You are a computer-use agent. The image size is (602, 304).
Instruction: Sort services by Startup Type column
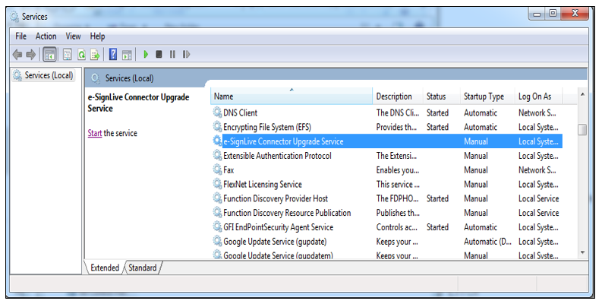pyautogui.click(x=484, y=97)
